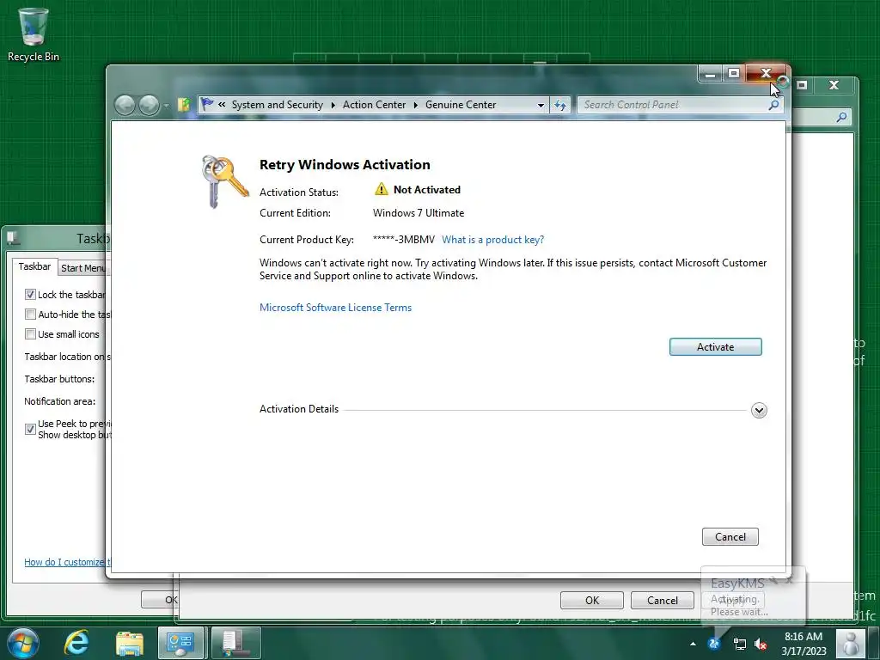The image size is (880, 660).
Task: Open the Recycle Bin desktop icon
Action: 34,34
